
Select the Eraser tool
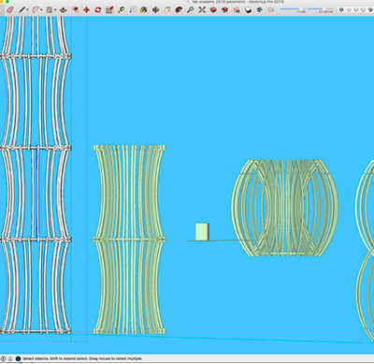9,10
